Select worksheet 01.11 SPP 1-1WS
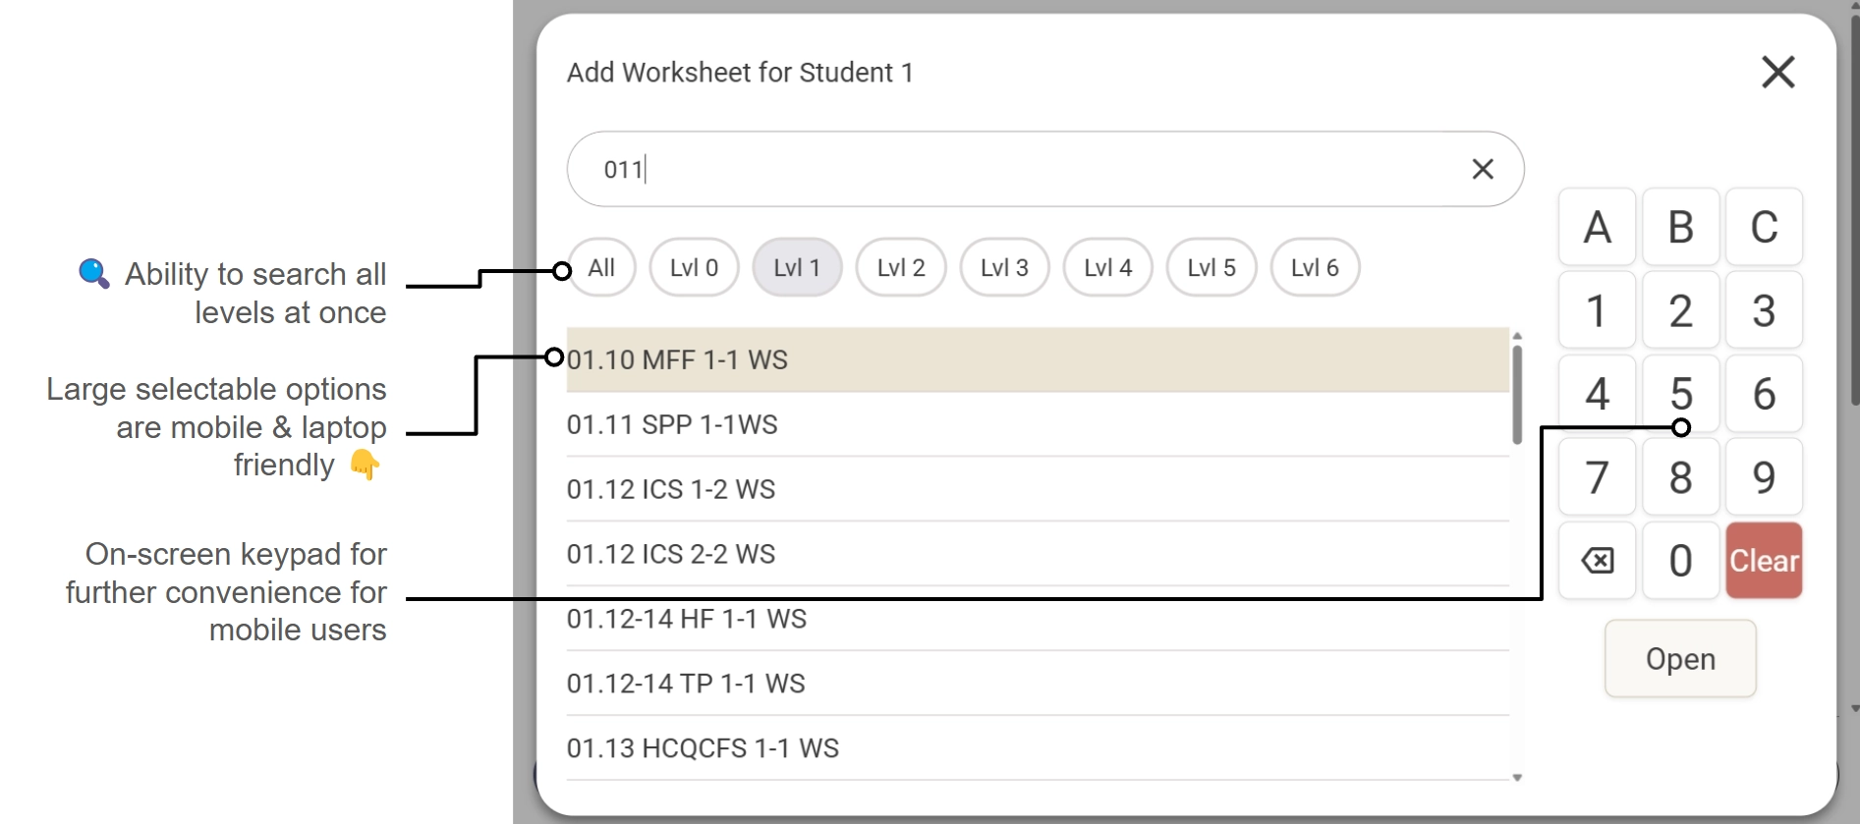Screen dimensions: 1860x824 coord(1038,424)
